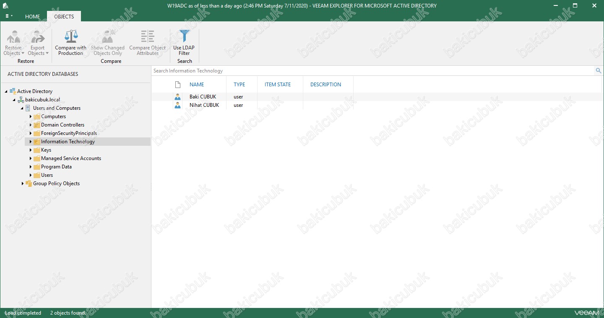This screenshot has height=318, width=604.
Task: Expand the ForeignSecurityPrincipals node
Action: coord(31,133)
